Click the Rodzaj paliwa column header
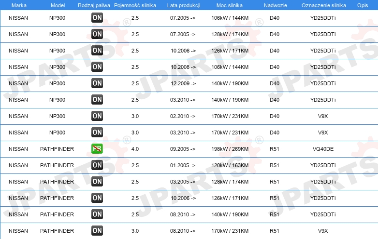378x239 pixels. (94, 5)
